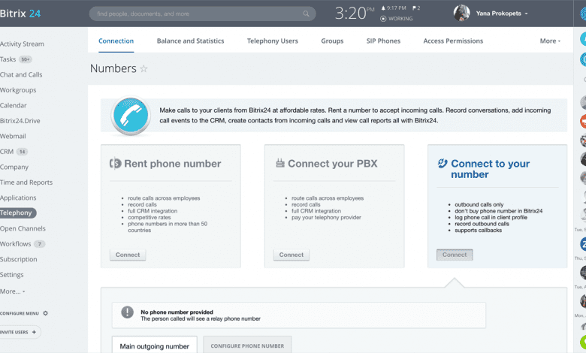586x353 pixels.
Task: Select the Main outgoing number tab
Action: tap(154, 346)
